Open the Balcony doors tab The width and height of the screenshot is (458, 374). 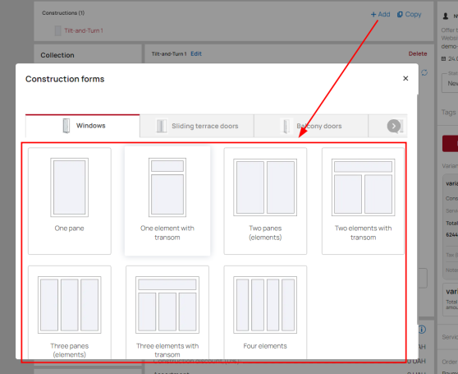tap(311, 126)
